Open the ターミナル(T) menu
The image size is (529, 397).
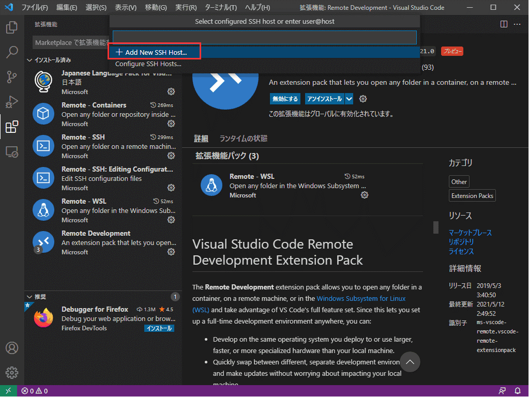pos(221,7)
